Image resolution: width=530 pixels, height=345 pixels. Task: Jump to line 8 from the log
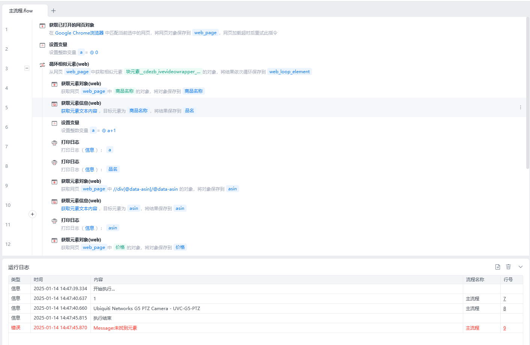click(504, 309)
